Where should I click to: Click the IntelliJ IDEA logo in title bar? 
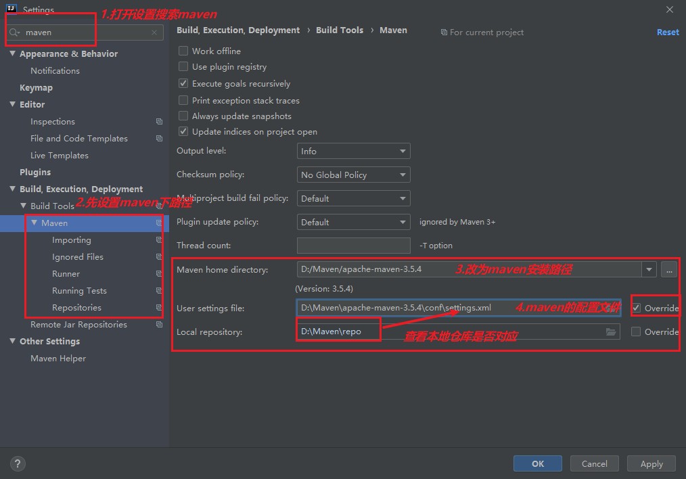(x=12, y=8)
